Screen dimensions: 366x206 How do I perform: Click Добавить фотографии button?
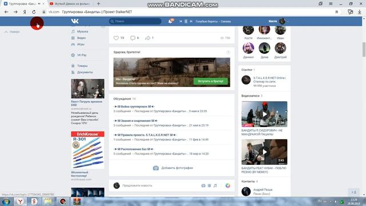[x=173, y=168]
